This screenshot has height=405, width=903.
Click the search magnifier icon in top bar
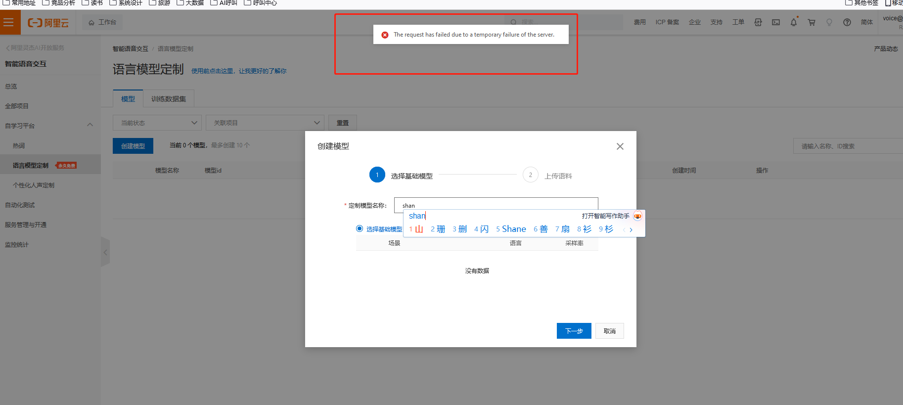coord(513,22)
